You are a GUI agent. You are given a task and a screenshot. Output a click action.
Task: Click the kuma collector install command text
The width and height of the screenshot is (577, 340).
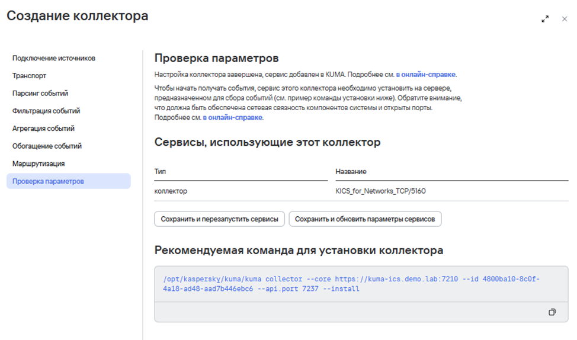[351, 284]
